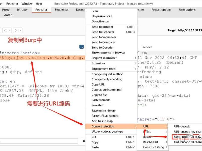Expand the Engagement tools submenu
Image resolution: width=202 pixels, height=151 pixels.
click(x=111, y=69)
